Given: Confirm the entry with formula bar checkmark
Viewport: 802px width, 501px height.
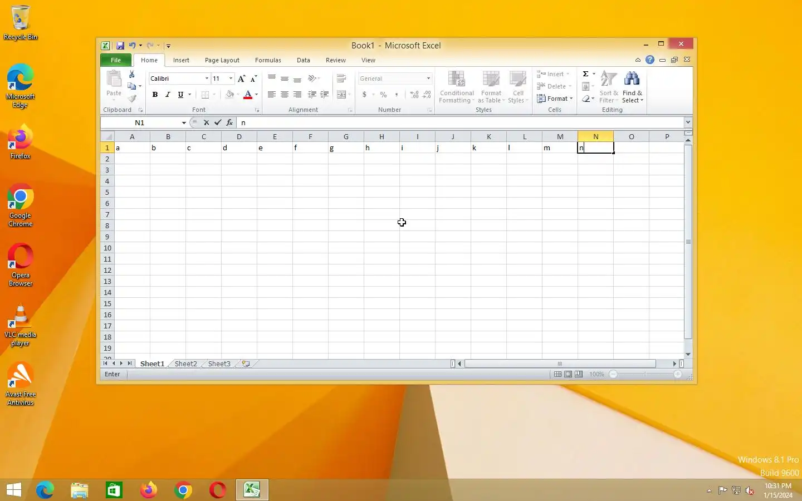Looking at the screenshot, I should pyautogui.click(x=218, y=122).
